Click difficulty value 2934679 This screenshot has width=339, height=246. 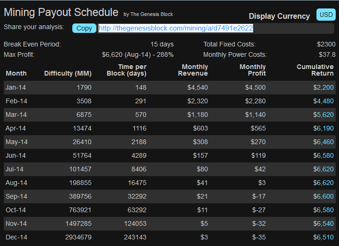78,237
